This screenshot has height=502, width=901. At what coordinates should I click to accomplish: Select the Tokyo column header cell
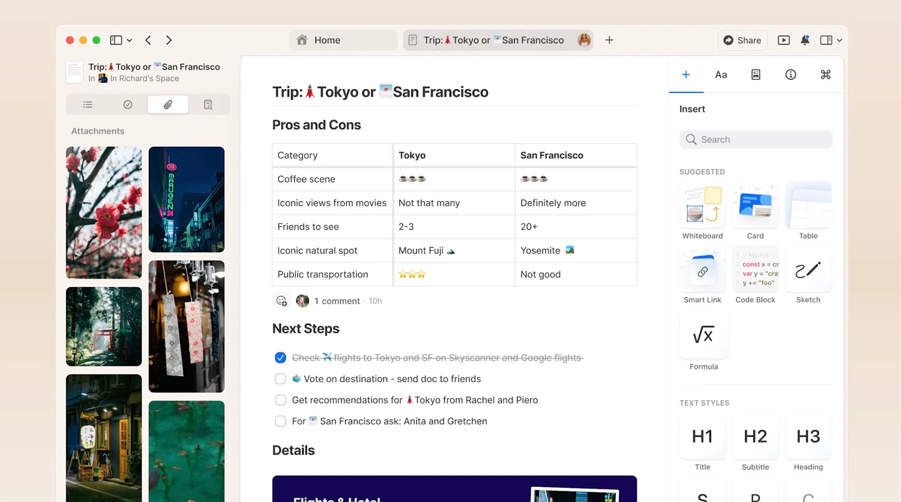[x=454, y=155]
